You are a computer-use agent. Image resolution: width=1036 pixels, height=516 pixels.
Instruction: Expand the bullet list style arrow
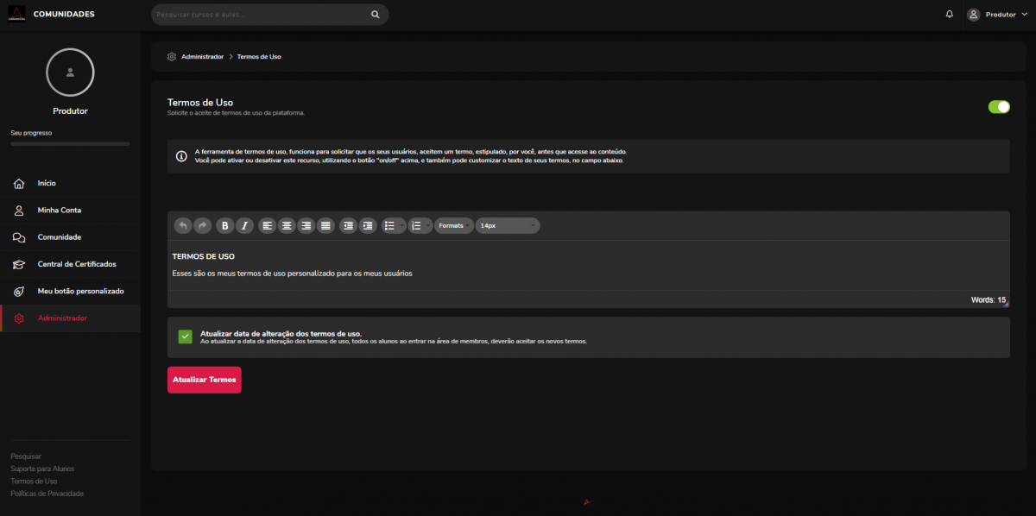tap(401, 225)
